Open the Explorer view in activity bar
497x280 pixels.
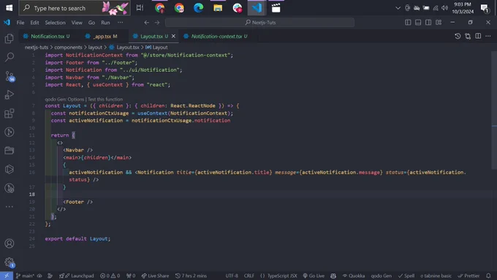tap(10, 39)
